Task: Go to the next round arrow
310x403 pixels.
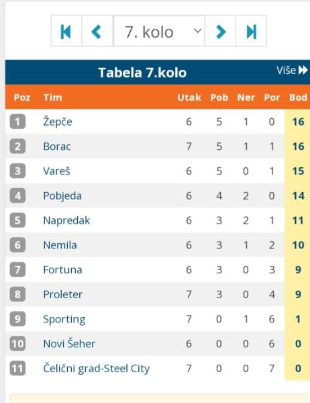Action: 220,31
